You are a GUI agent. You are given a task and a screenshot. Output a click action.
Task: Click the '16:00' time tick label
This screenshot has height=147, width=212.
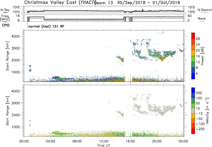[x=130, y=141]
